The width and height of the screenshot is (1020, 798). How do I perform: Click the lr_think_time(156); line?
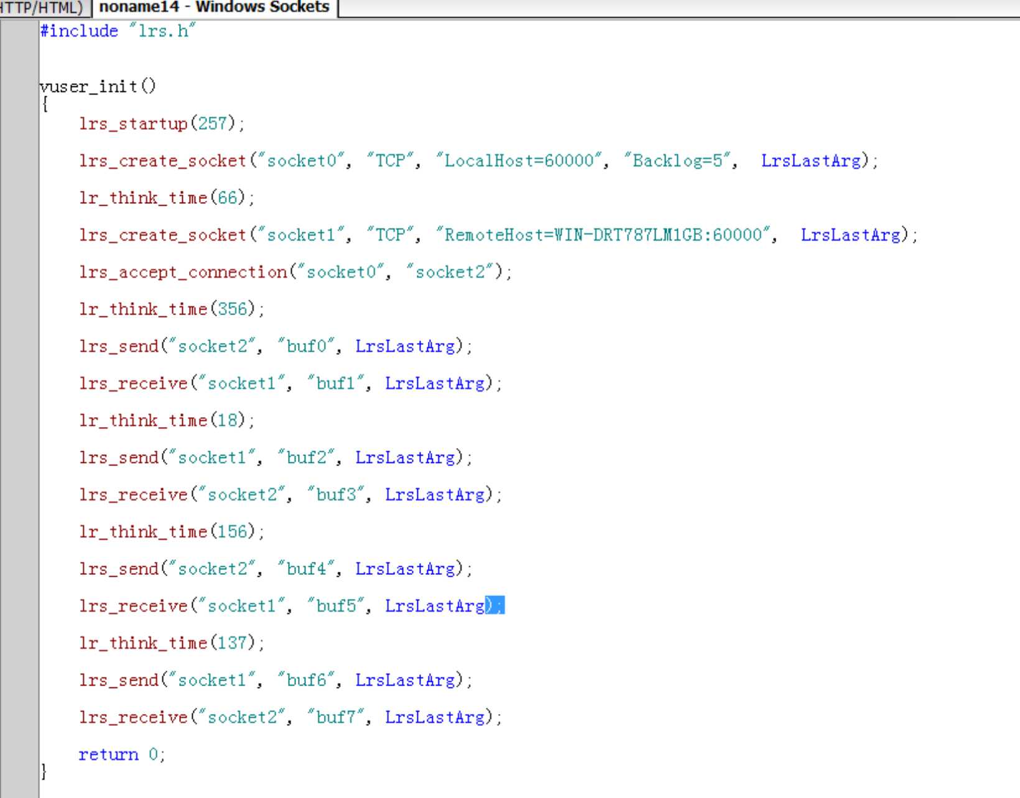(x=172, y=531)
